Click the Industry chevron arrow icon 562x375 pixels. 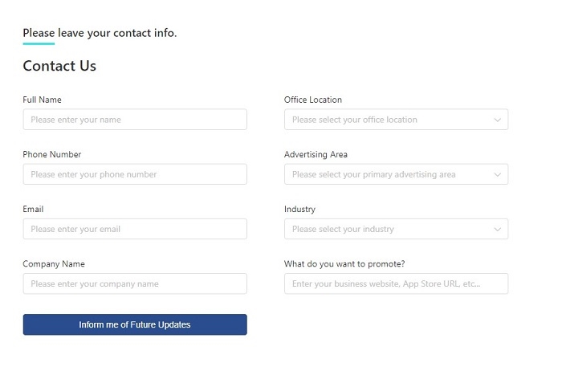click(497, 229)
